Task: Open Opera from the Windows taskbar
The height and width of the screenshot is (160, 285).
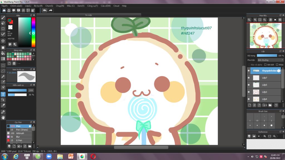Action: point(93,156)
